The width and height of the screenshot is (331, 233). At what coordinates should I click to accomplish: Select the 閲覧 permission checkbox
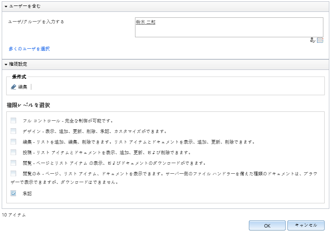[13, 163]
